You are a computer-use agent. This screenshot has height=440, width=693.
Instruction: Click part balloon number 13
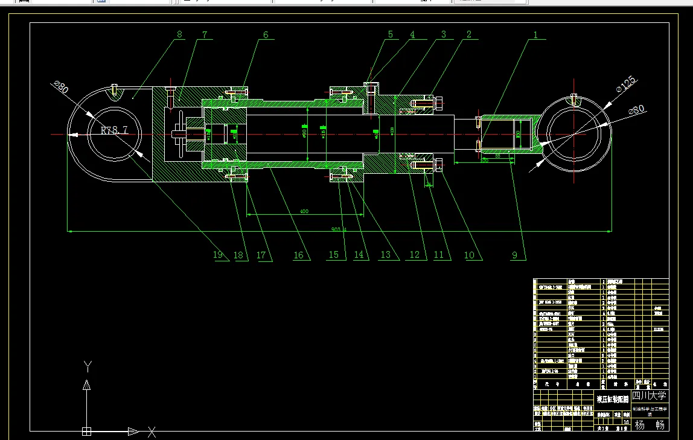coord(385,255)
